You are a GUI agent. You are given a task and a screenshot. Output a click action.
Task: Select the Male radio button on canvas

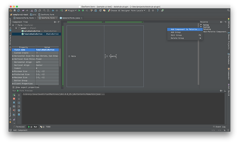[69, 56]
